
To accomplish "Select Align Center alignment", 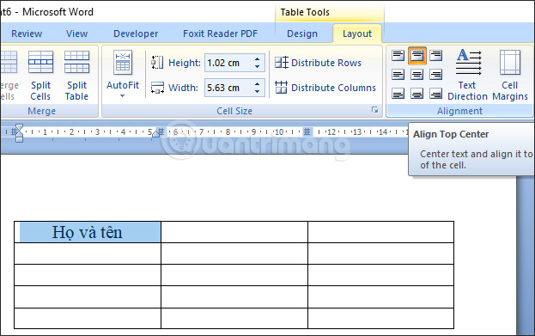I will coord(417,75).
